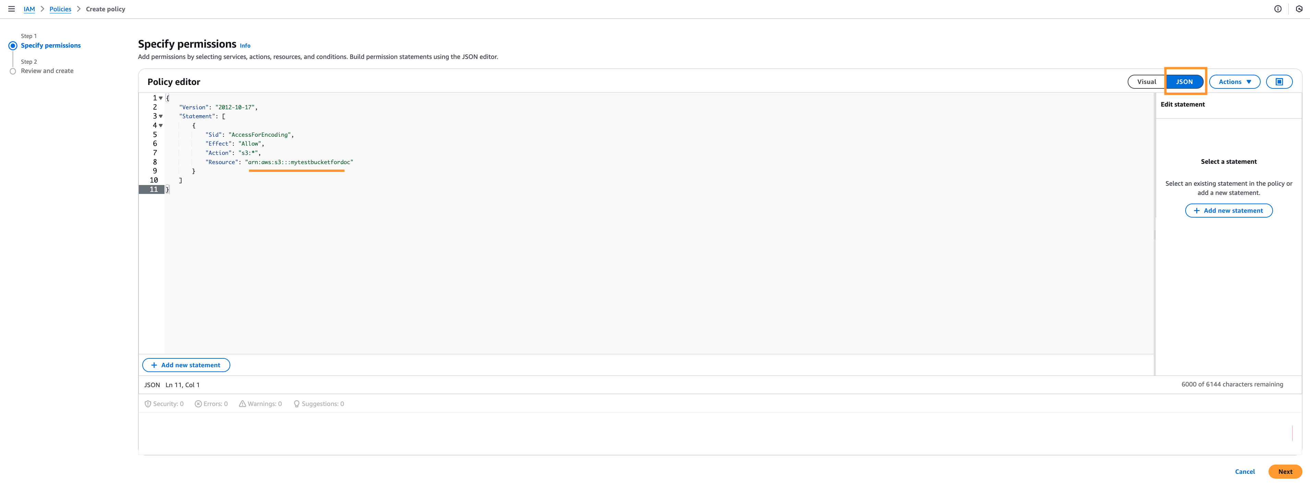
Task: Select the Review and create step
Action: (47, 71)
